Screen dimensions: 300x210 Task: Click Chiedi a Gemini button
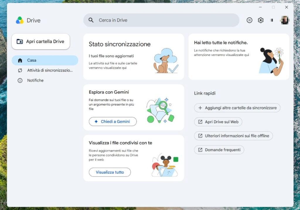(x=113, y=121)
